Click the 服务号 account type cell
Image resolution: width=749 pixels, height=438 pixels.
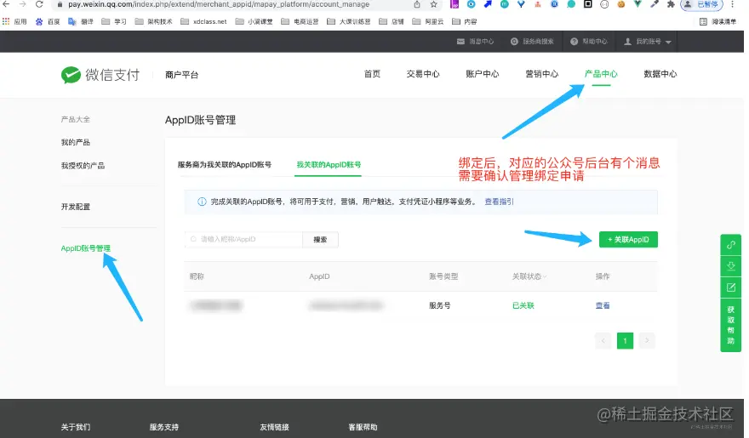439,305
